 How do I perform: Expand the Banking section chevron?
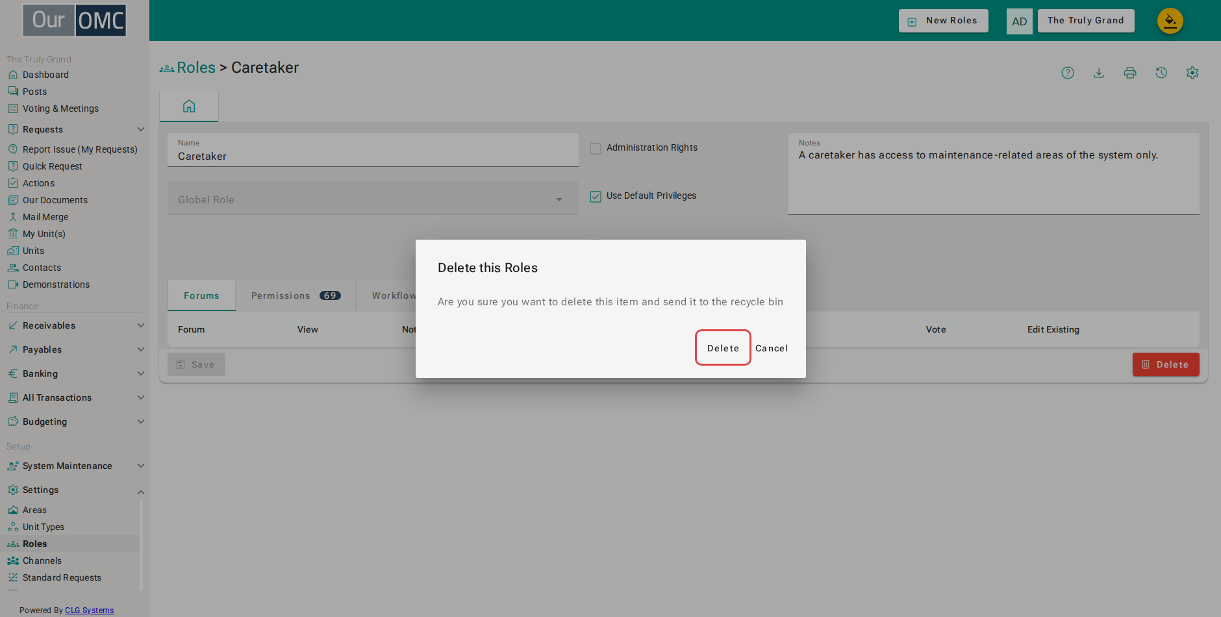(x=141, y=373)
